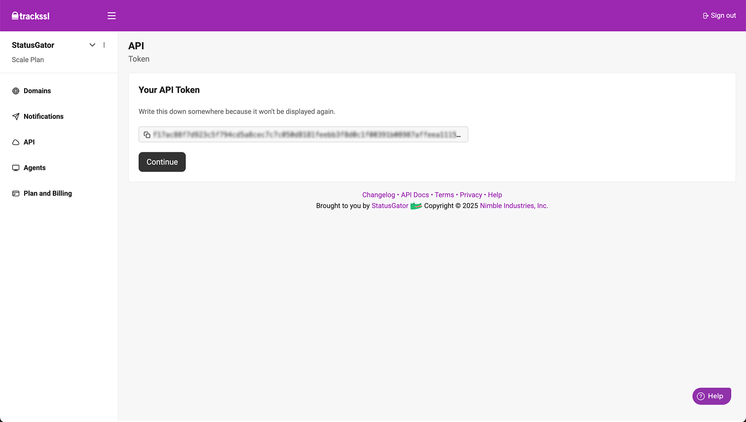Open API in the sidebar
This screenshot has height=422, width=746.
click(x=29, y=142)
